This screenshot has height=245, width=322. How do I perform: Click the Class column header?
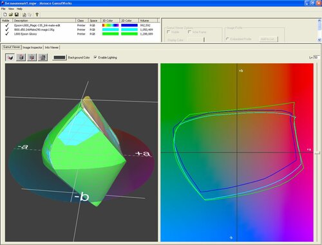pos(82,21)
